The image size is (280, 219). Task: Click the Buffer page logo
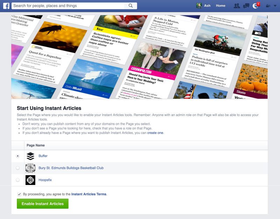(x=30, y=156)
